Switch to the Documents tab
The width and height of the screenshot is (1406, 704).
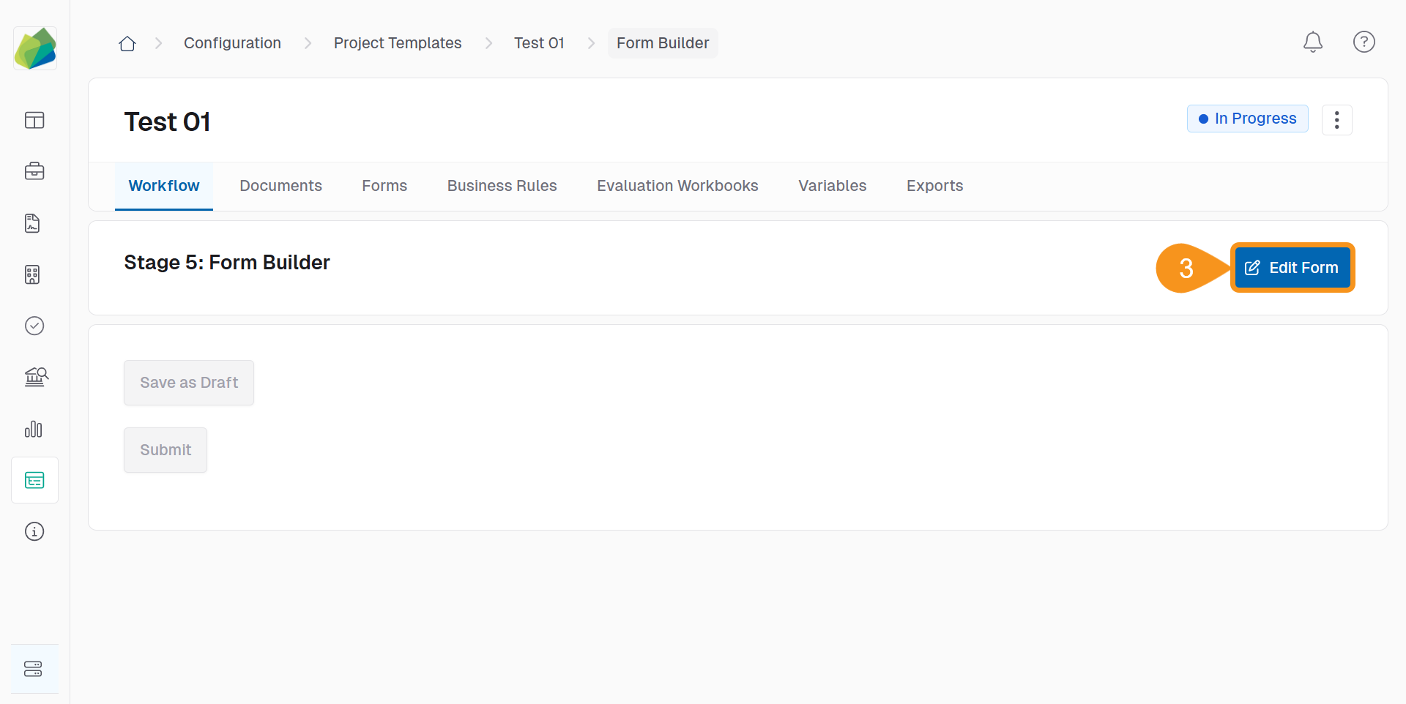point(280,186)
